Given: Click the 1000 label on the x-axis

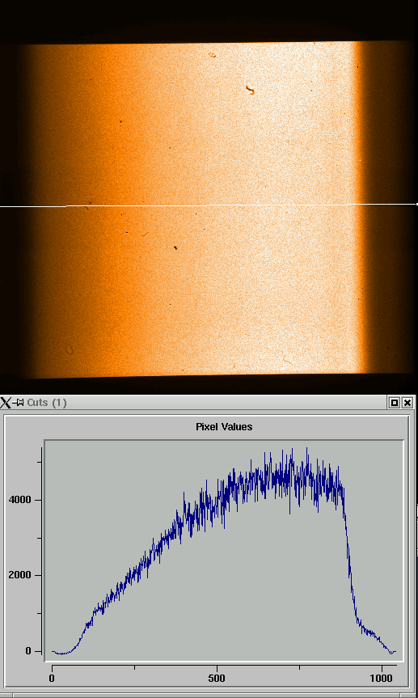Looking at the screenshot, I should tap(382, 679).
